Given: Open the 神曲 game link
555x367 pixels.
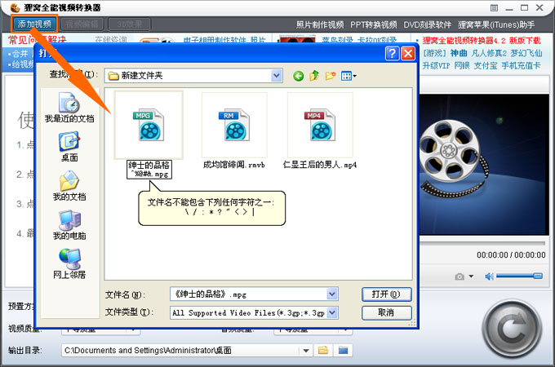Looking at the screenshot, I should click(x=459, y=53).
